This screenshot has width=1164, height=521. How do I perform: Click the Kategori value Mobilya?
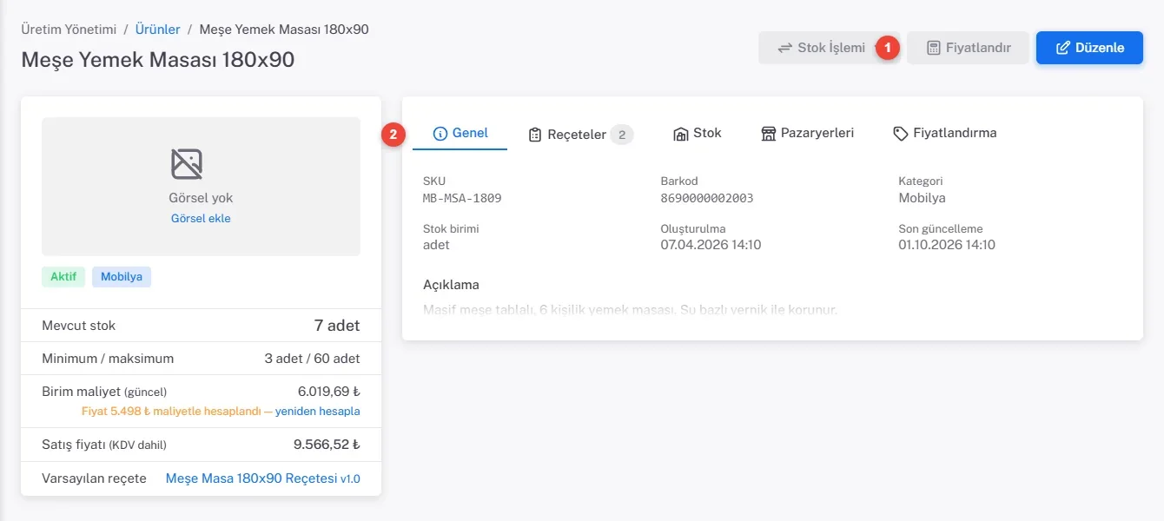pyautogui.click(x=922, y=198)
